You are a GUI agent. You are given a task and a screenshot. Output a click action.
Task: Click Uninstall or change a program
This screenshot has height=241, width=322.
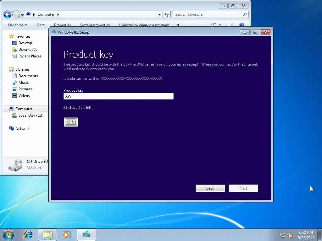[x=144, y=25]
